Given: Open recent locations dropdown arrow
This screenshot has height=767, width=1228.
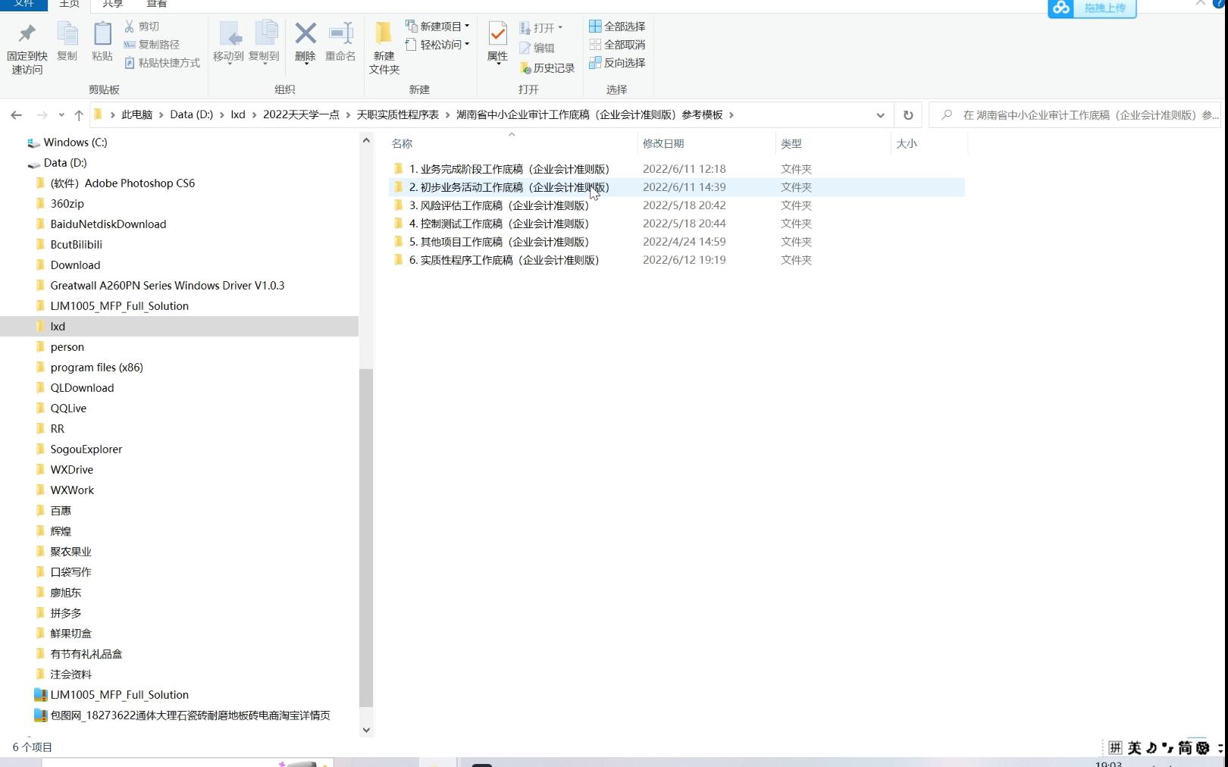Looking at the screenshot, I should tap(61, 115).
